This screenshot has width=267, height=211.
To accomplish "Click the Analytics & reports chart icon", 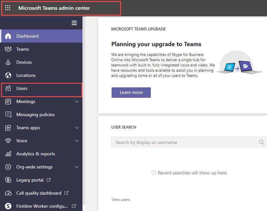I will point(8,154).
